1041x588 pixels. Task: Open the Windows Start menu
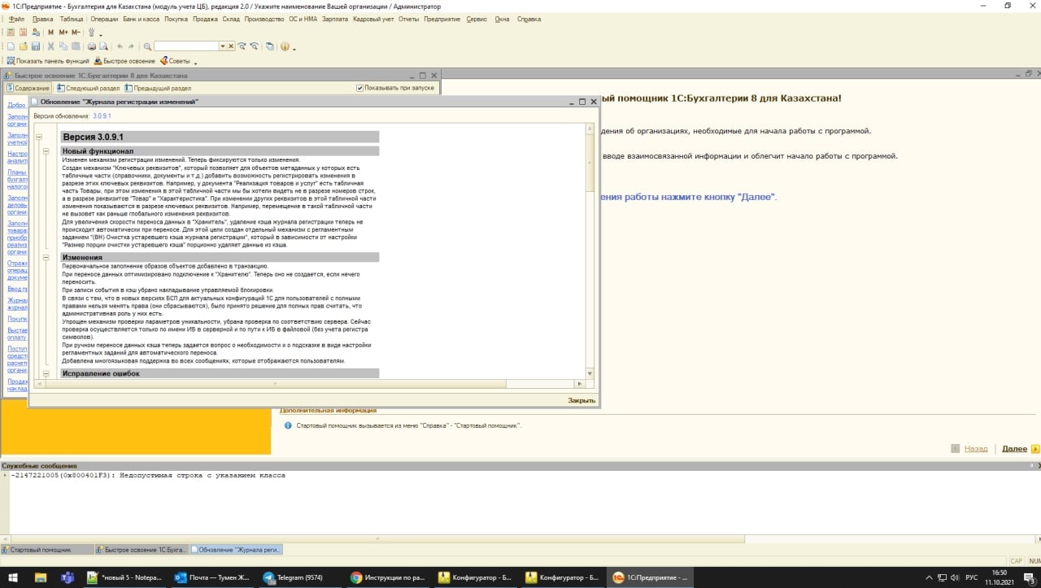tap(13, 577)
